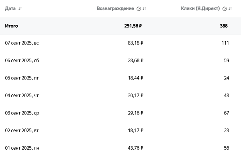Click the 03 сент 2025, ср date
Viewport: 241px width, 161px height.
click(22, 113)
